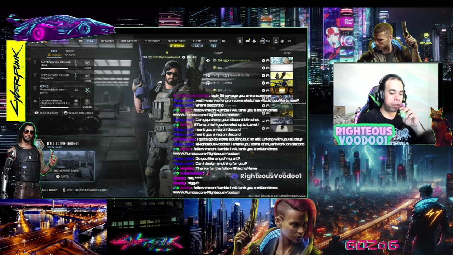Click the mouse icon in top bar
The height and width of the screenshot is (255, 453).
pyautogui.click(x=240, y=41)
